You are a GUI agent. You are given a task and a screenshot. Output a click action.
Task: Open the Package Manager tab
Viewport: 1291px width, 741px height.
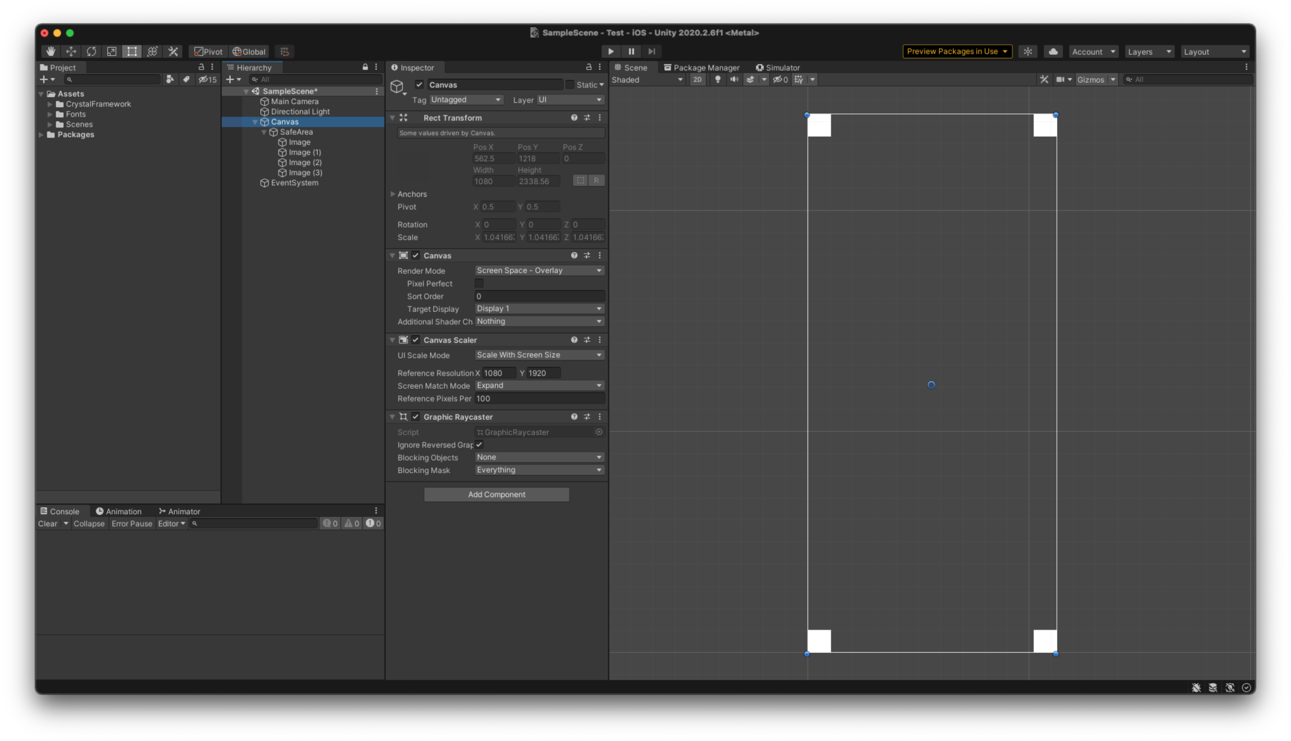tap(702, 67)
